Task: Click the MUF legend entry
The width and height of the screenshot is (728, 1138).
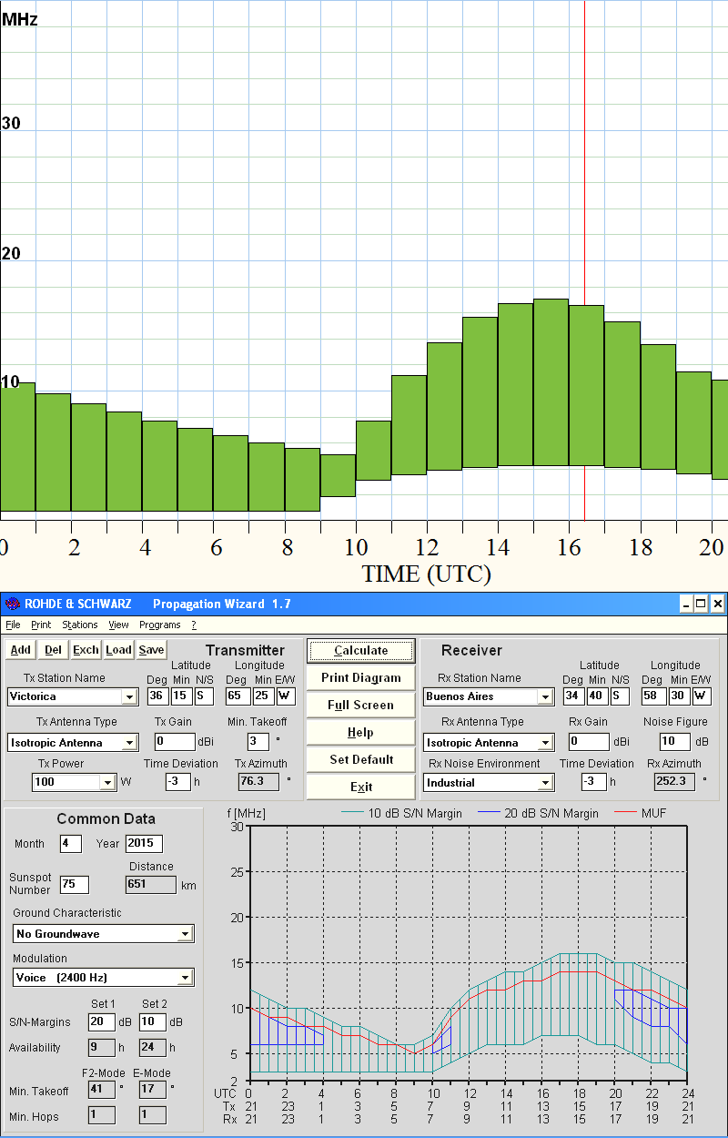Action: click(x=642, y=813)
